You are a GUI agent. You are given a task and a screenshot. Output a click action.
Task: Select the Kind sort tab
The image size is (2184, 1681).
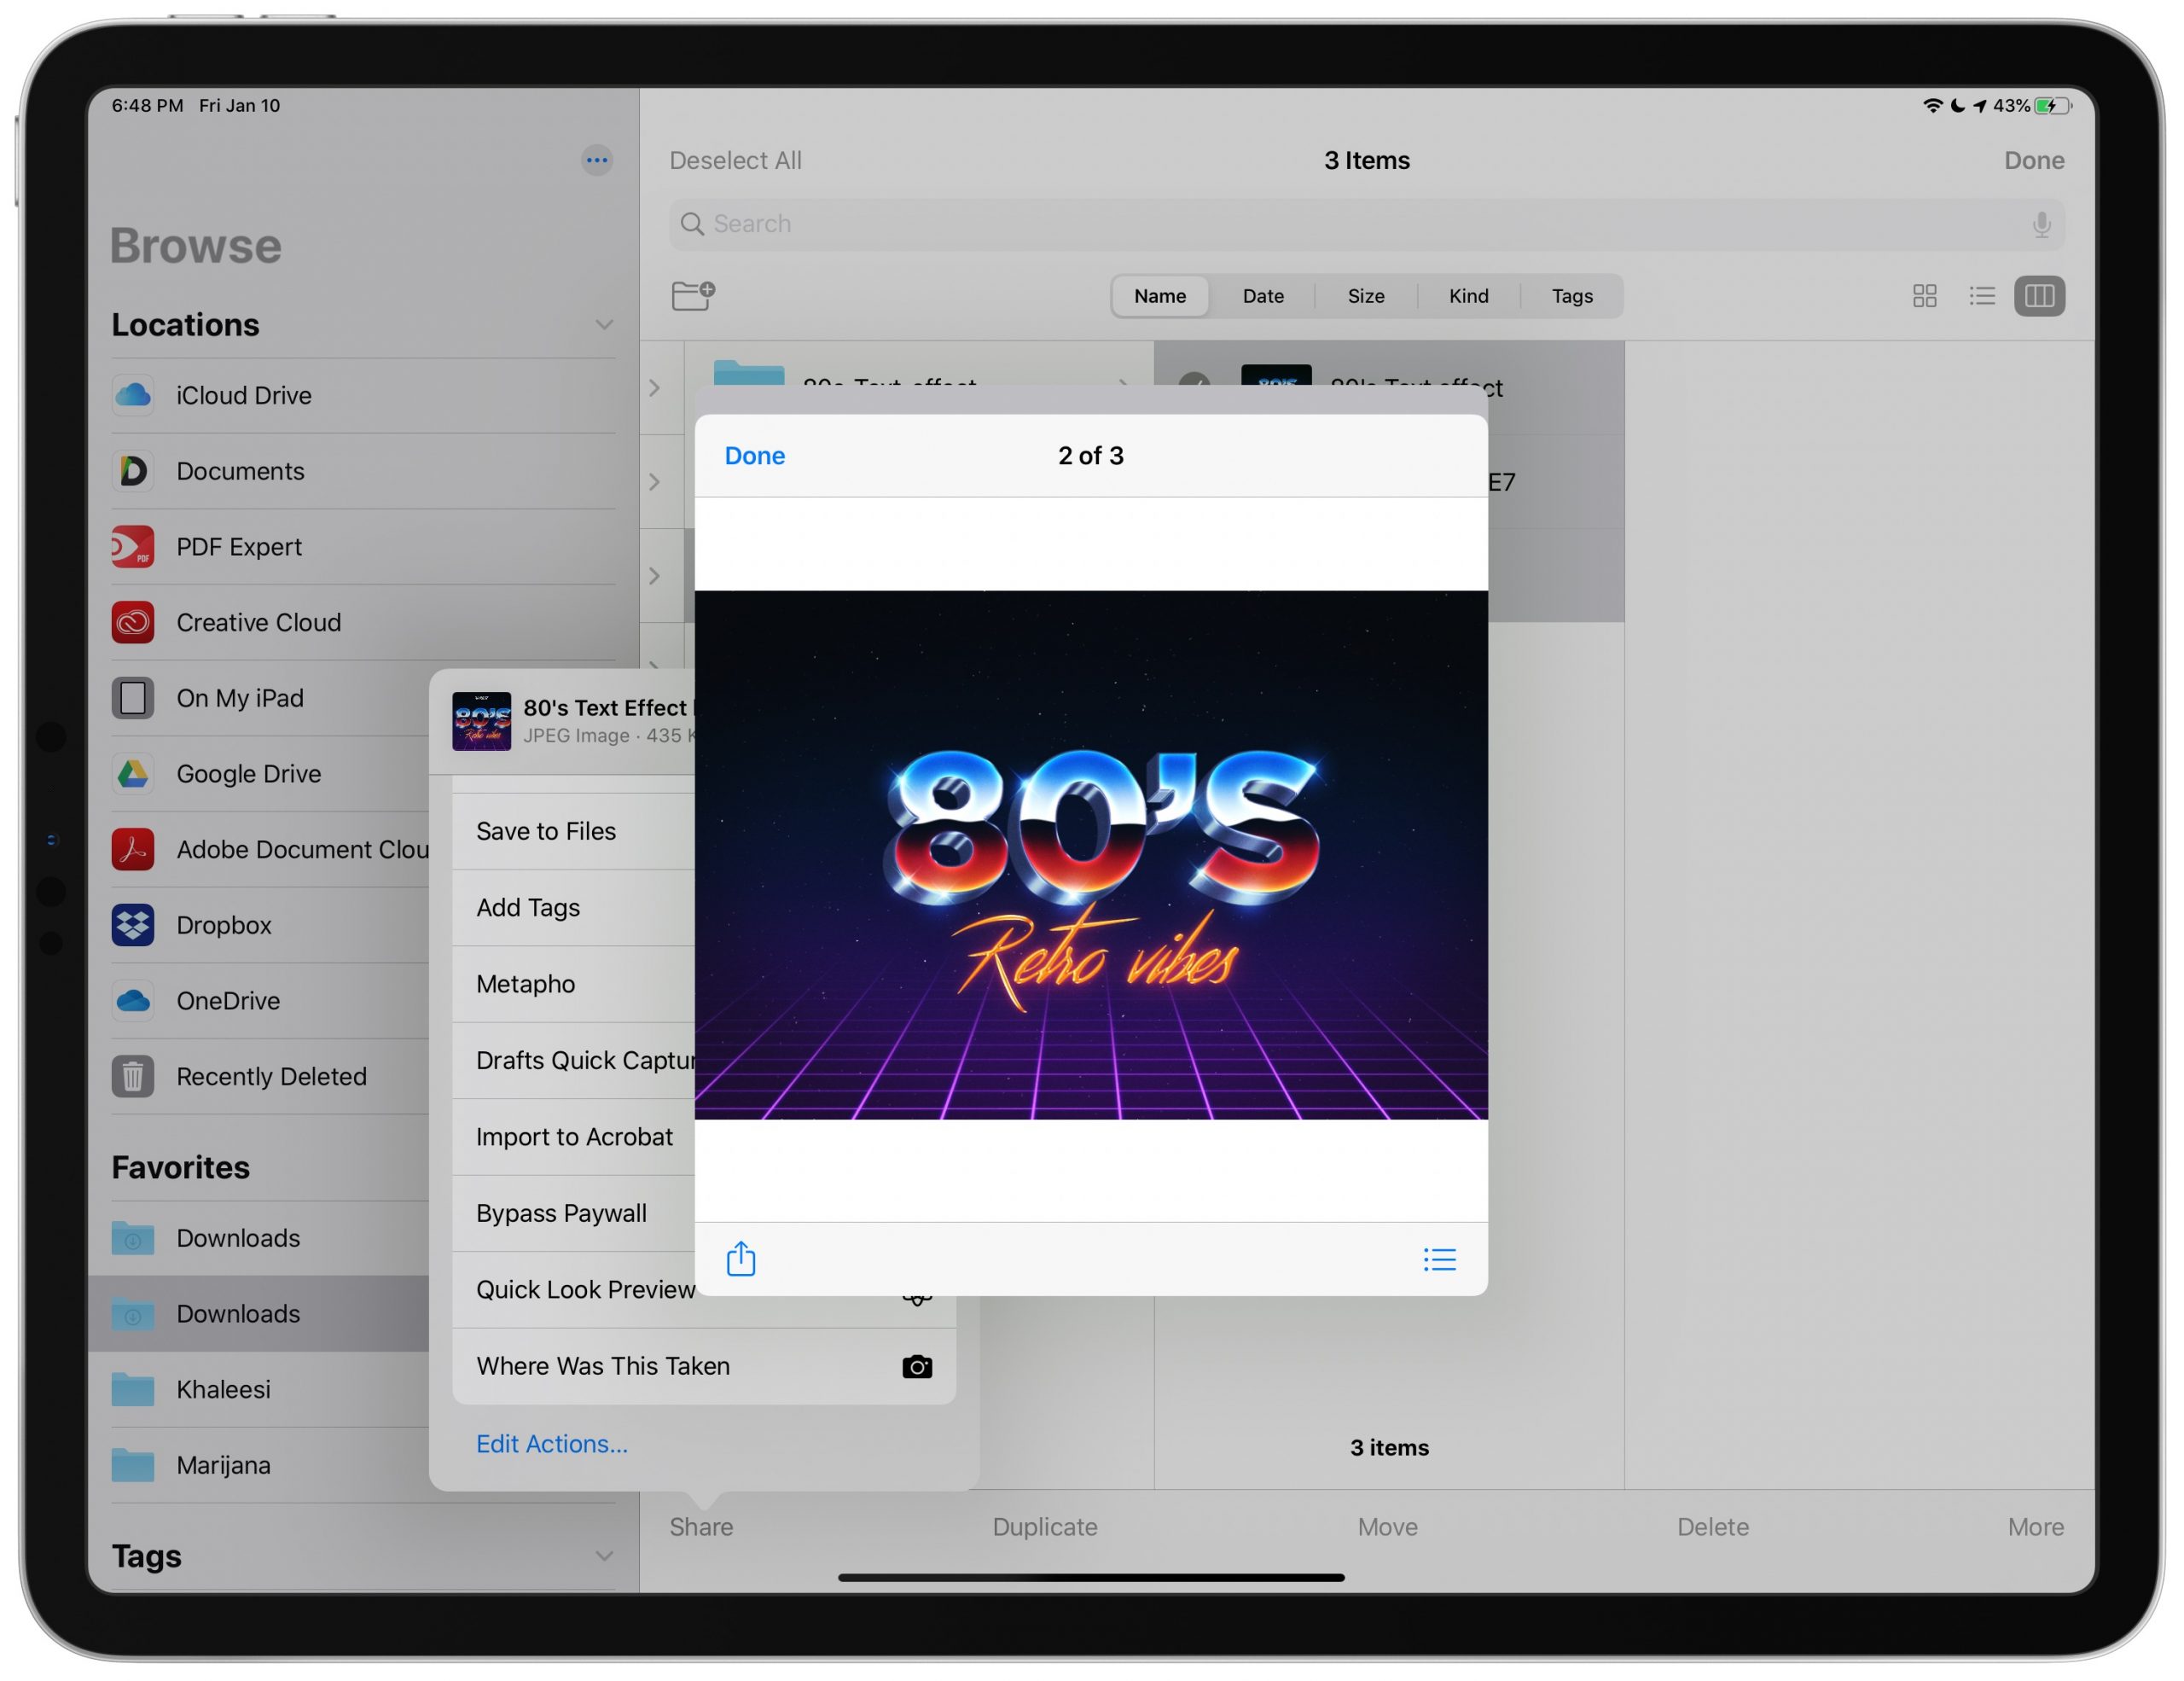click(x=1471, y=297)
